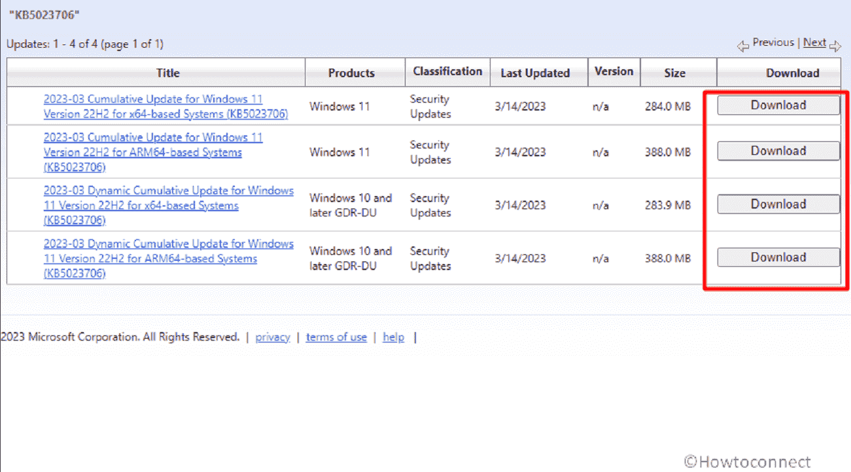Go to the Next results page
851x472 pixels.
814,42
